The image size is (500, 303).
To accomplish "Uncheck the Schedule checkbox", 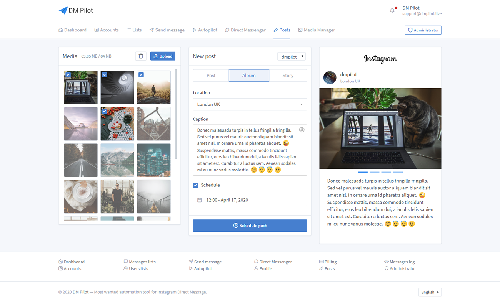I will click(195, 185).
